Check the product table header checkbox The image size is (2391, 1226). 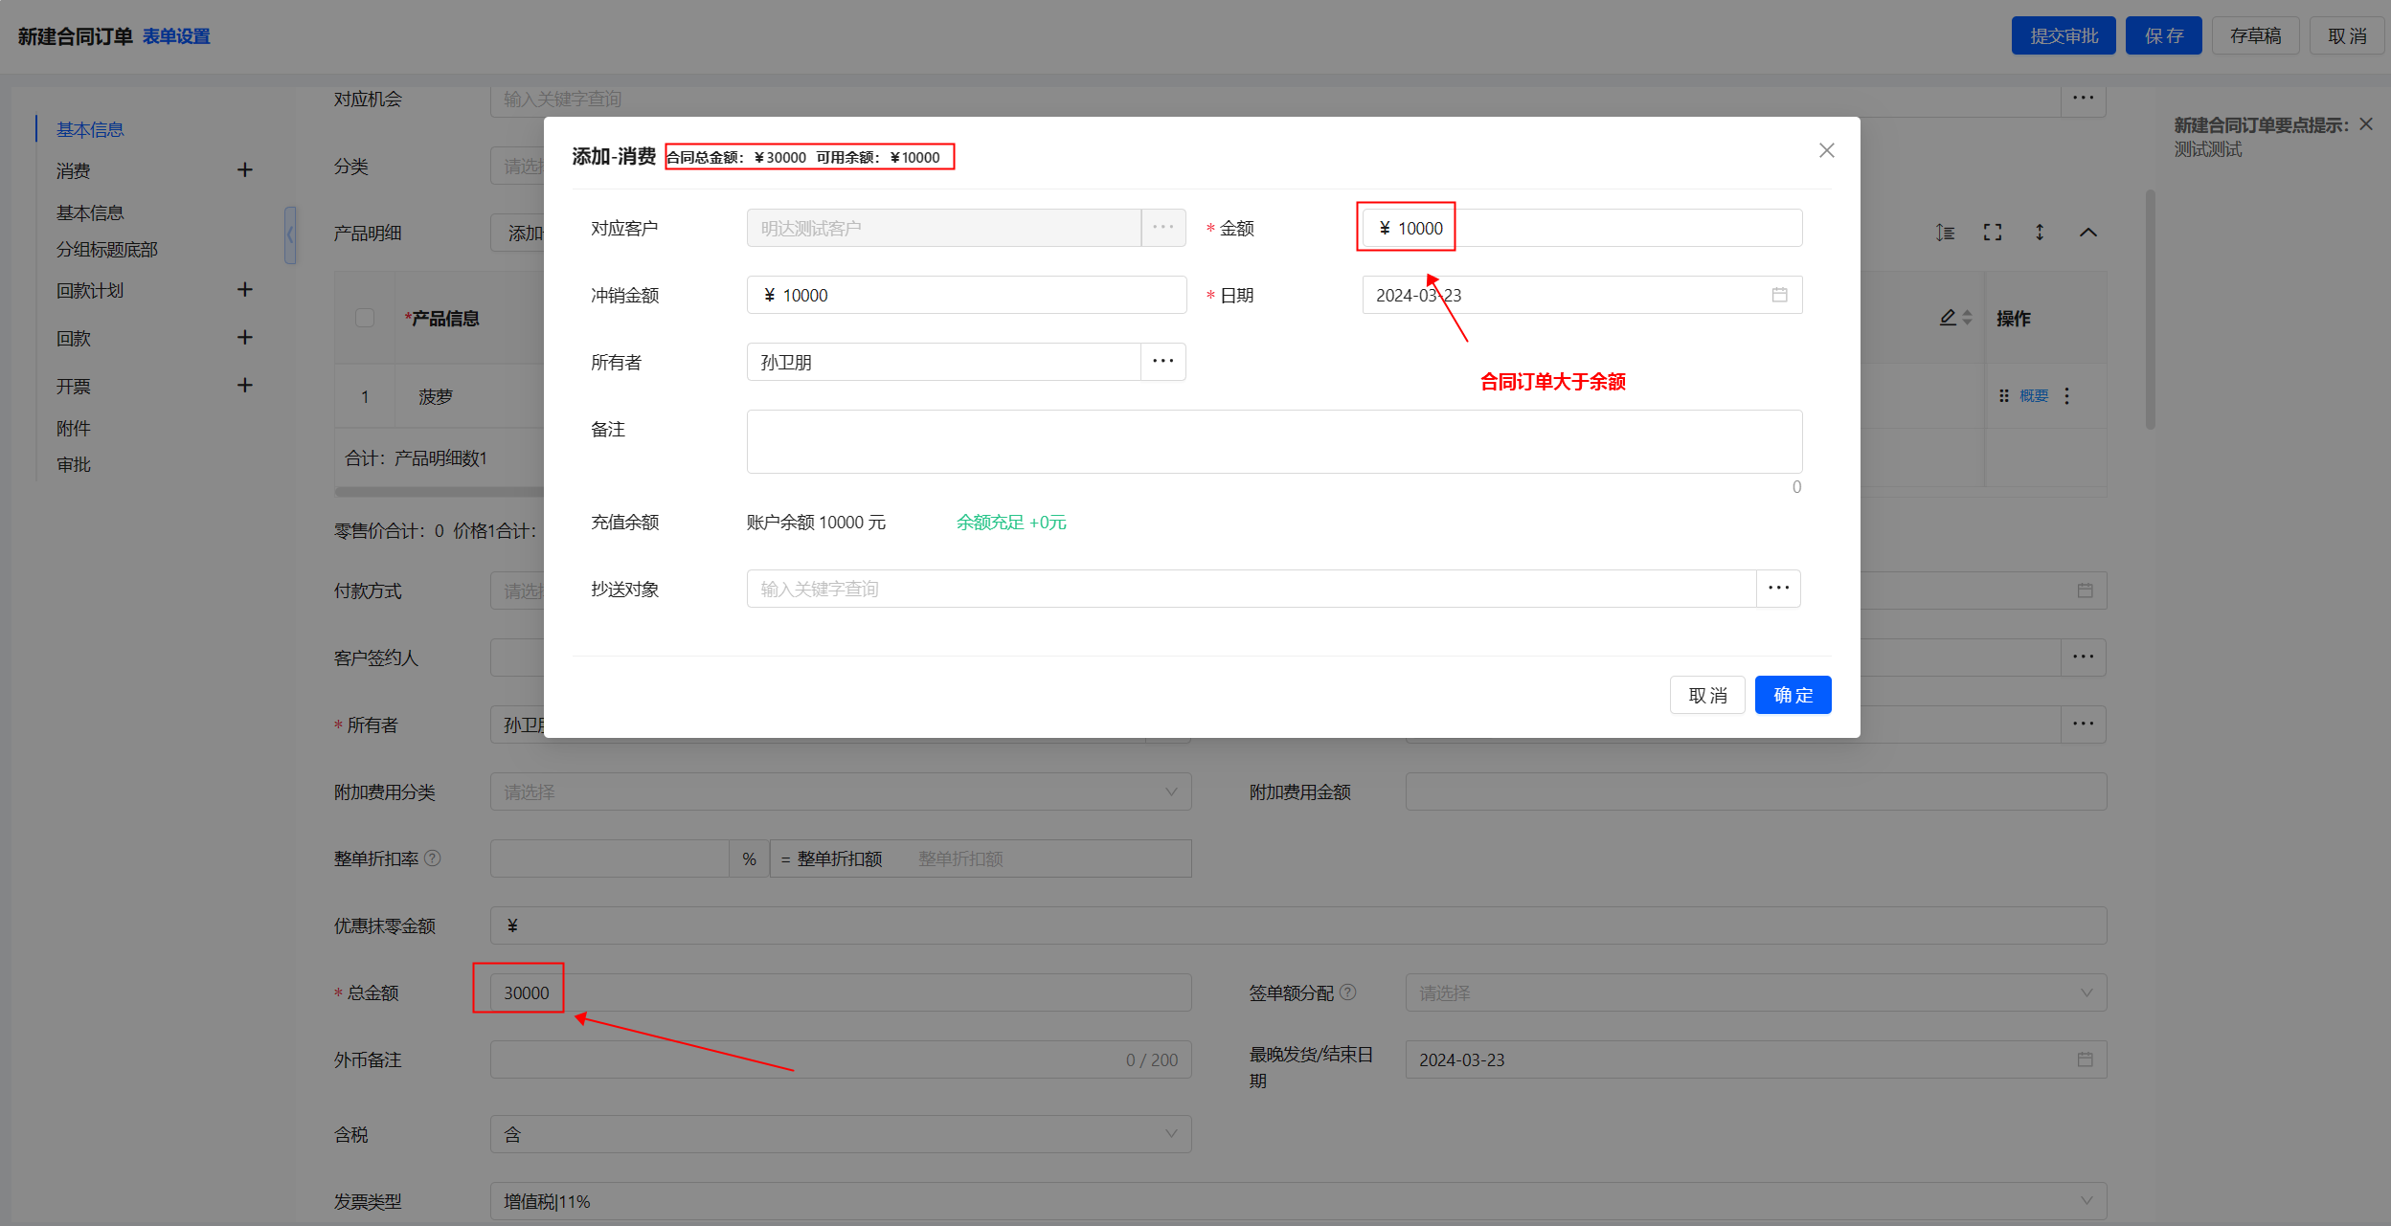coord(365,318)
